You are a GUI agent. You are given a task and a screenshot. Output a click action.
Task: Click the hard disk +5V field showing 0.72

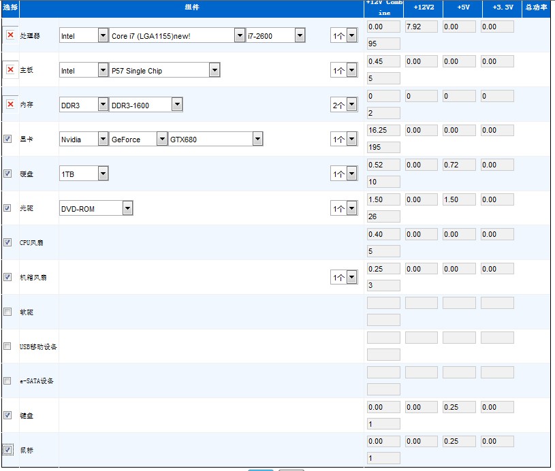[459, 165]
